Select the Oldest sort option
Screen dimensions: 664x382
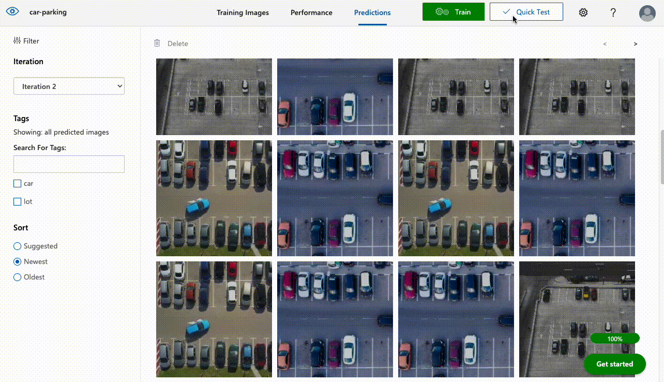(17, 277)
